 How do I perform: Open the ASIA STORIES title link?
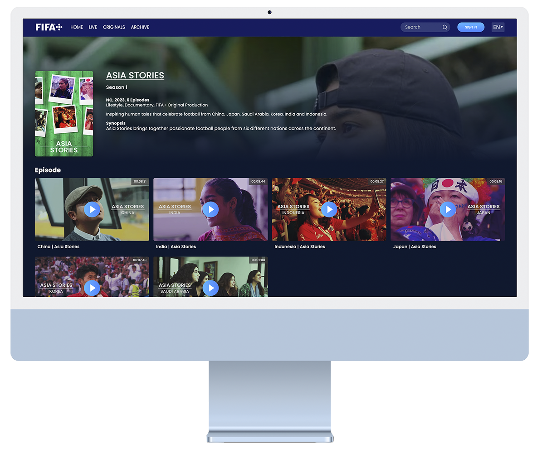[135, 75]
